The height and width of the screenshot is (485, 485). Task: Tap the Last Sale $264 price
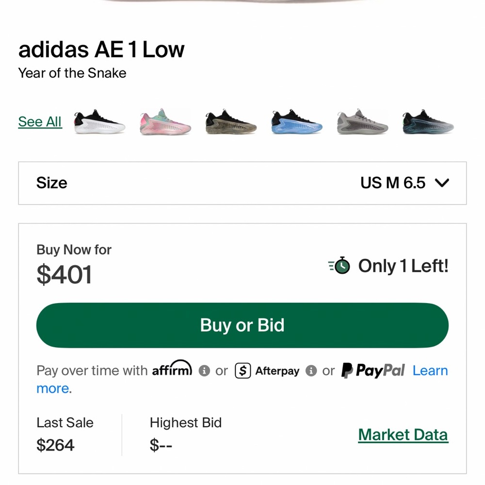56,445
